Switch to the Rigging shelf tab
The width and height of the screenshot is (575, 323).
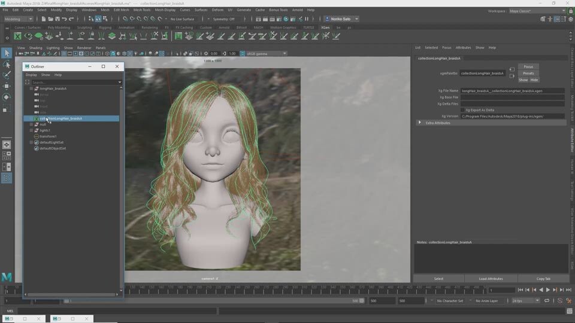[105, 28]
